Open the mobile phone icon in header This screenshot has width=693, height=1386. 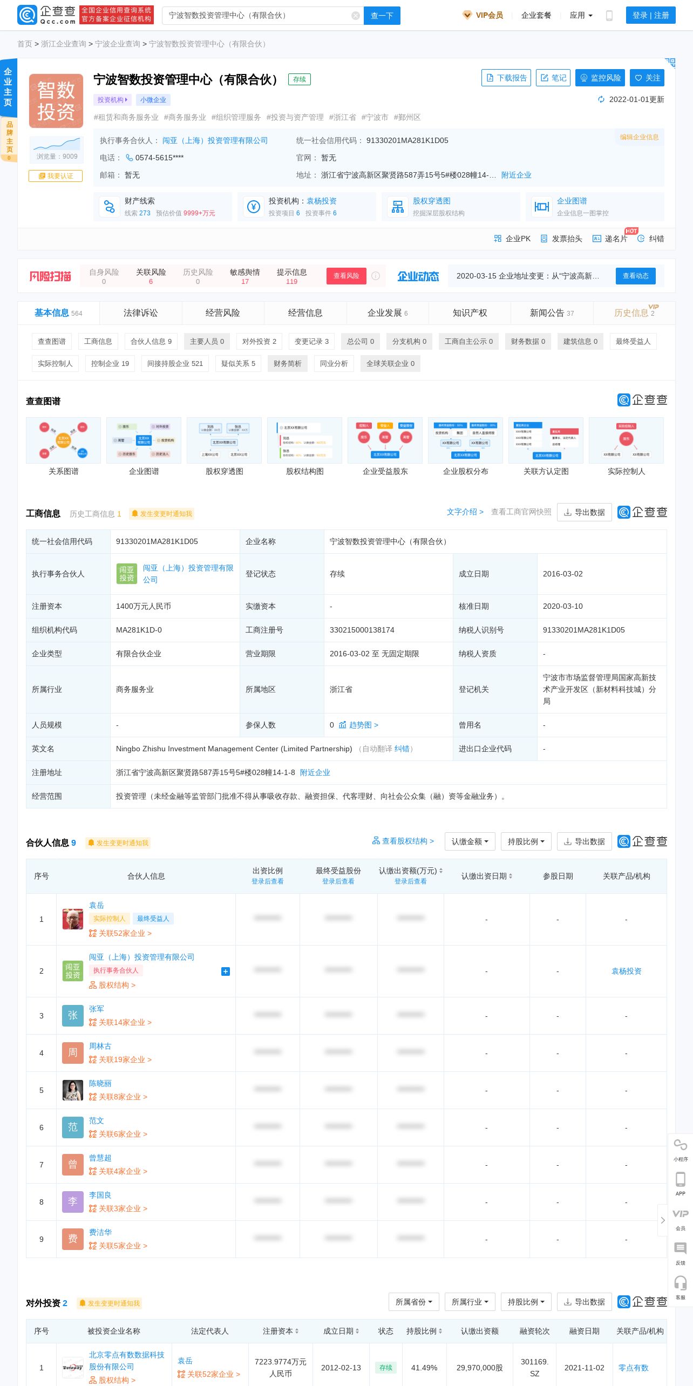click(609, 16)
